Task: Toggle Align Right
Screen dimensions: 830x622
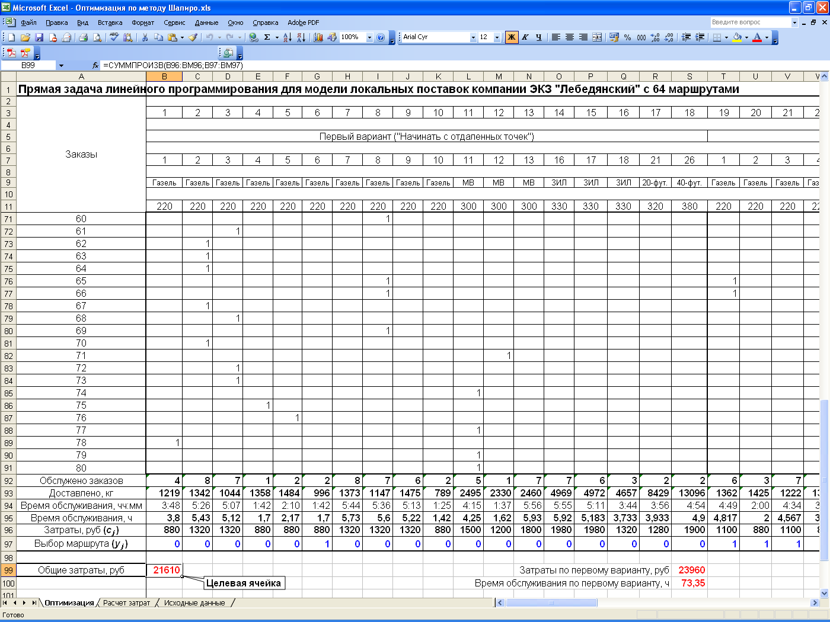Action: (x=583, y=37)
